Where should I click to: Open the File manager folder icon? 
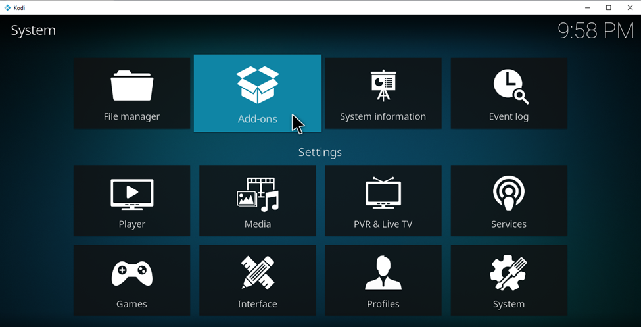131,86
